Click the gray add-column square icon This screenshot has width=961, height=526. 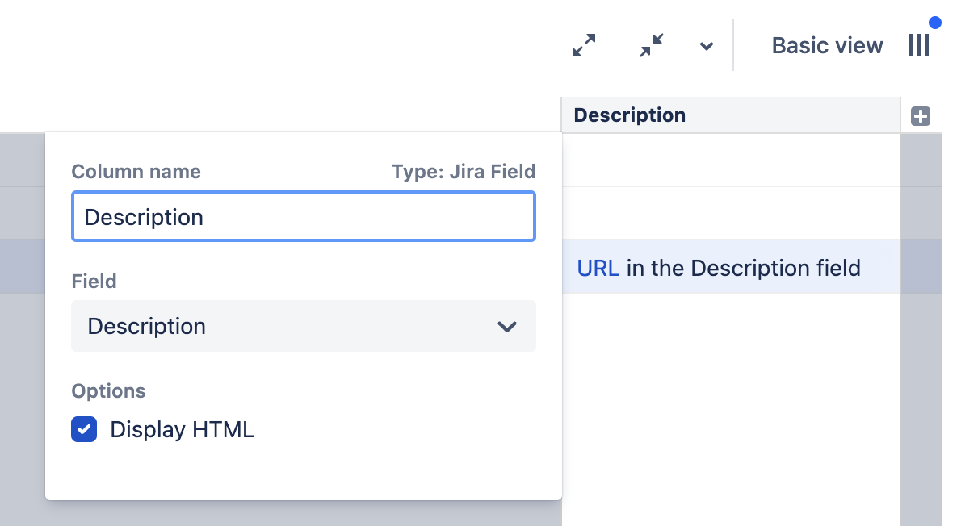coord(921,116)
